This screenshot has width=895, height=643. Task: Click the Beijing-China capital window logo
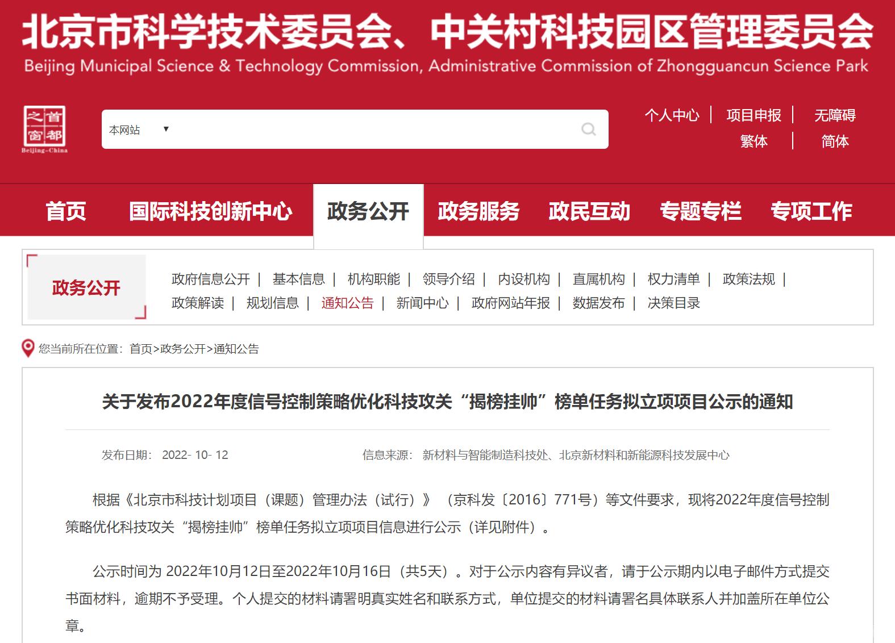44,130
